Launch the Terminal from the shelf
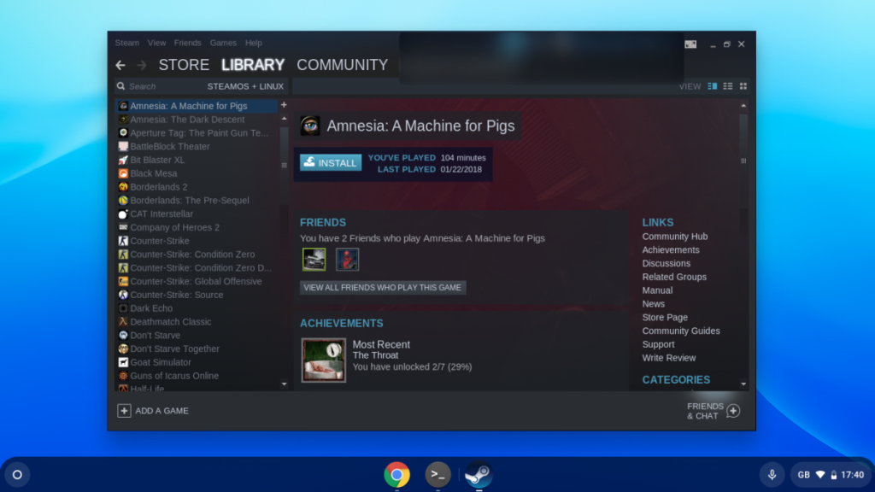 pos(437,474)
